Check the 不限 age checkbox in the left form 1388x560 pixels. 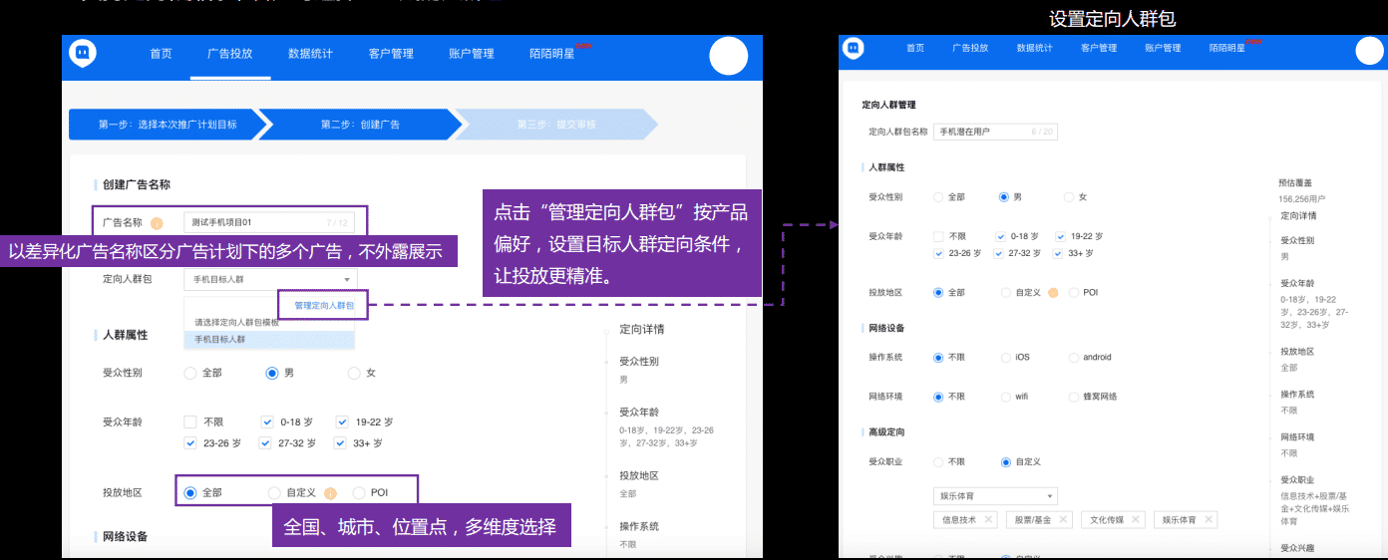(x=190, y=421)
